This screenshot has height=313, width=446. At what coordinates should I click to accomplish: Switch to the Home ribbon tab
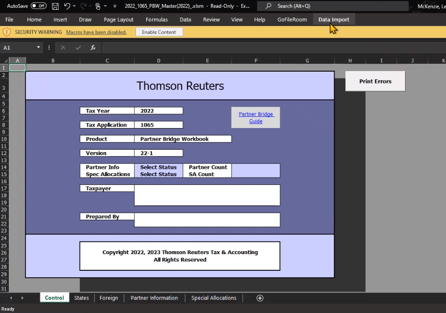click(34, 20)
